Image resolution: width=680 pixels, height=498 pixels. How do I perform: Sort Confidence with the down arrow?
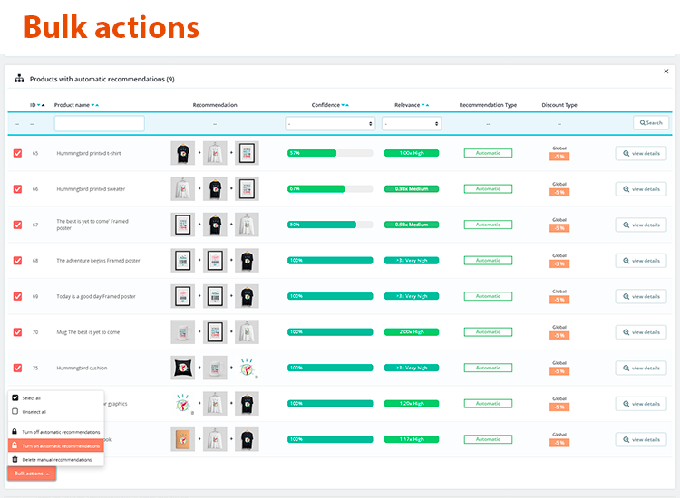coord(343,105)
